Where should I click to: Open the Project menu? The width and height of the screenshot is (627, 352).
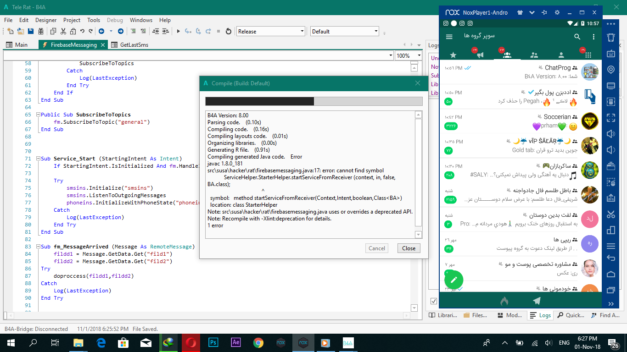pyautogui.click(x=72, y=20)
